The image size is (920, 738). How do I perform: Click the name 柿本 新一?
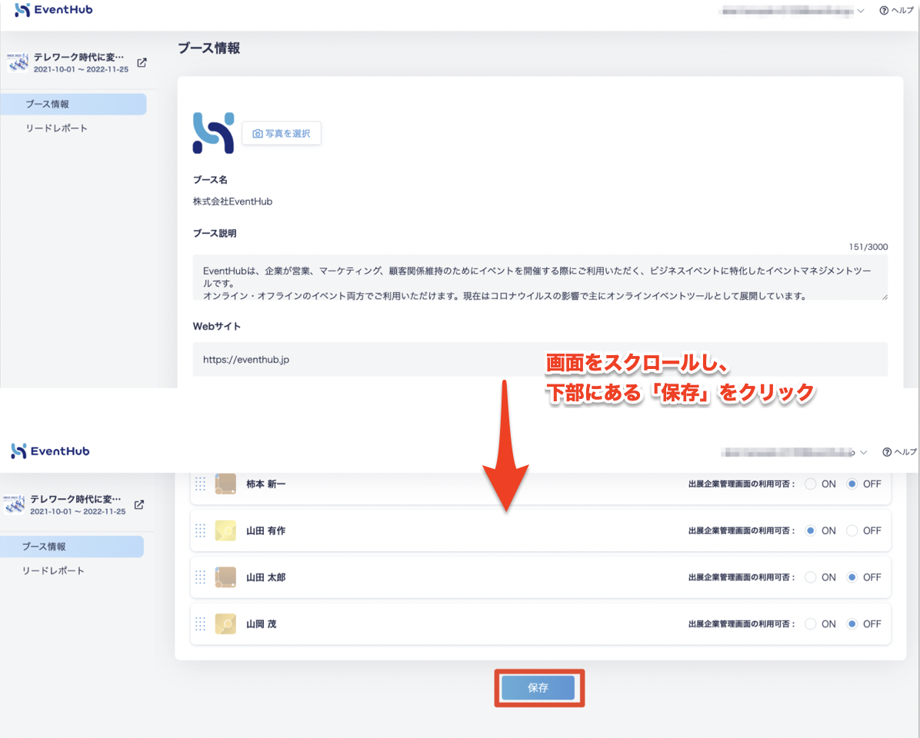coord(266,484)
